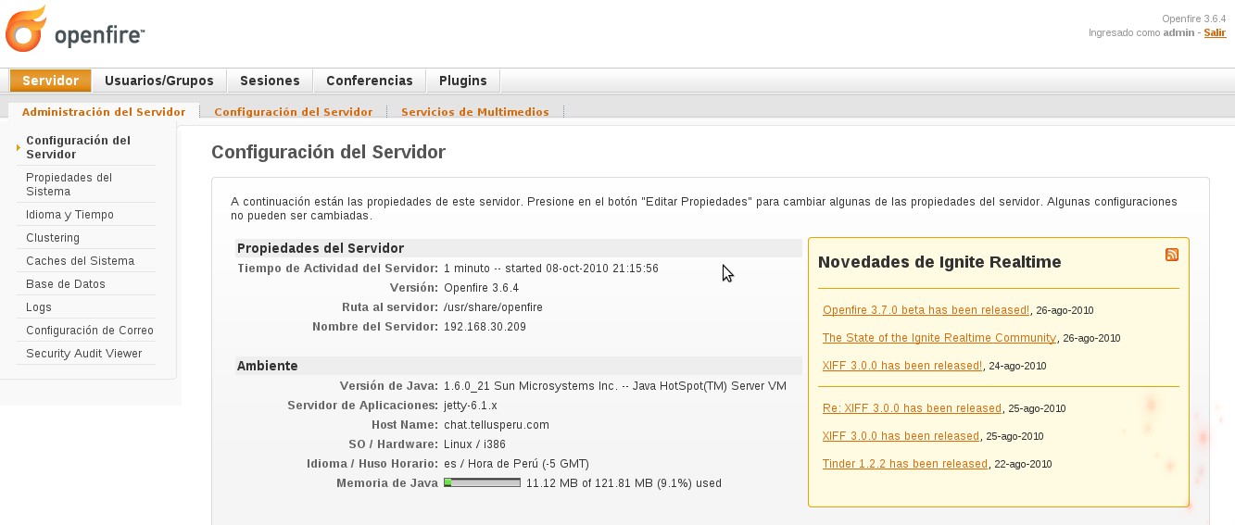Click the uptime '1 minuto -- started' value
Viewport: 1235px width, 525px height.
tap(551, 269)
